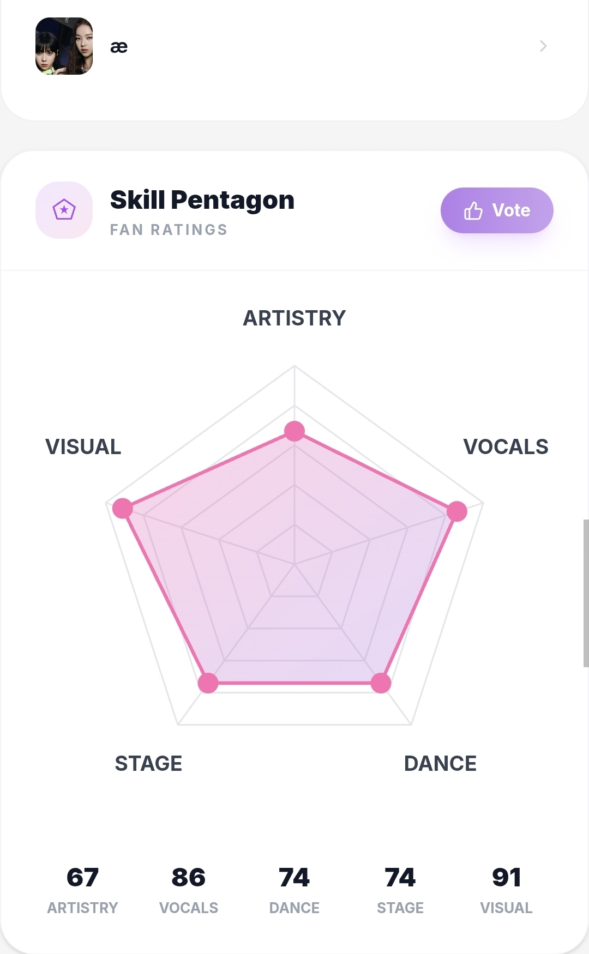Click the Dance data point on chart
The width and height of the screenshot is (589, 954).
tap(381, 683)
